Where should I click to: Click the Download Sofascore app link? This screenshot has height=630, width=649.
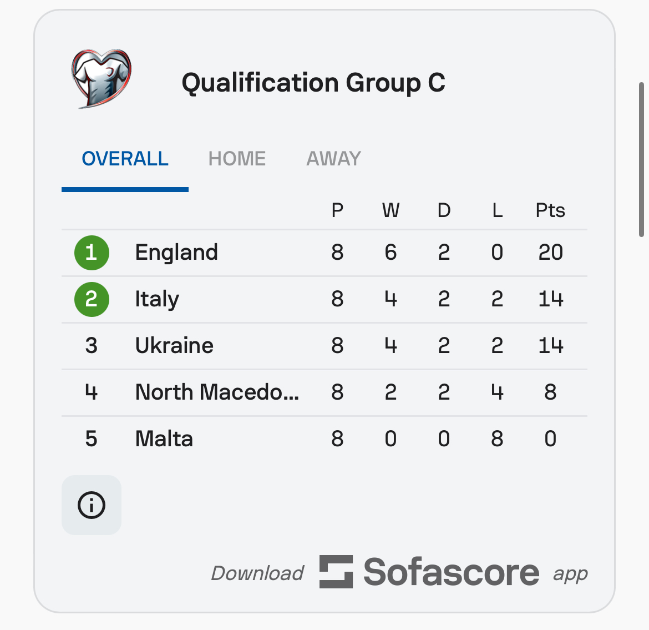(399, 573)
